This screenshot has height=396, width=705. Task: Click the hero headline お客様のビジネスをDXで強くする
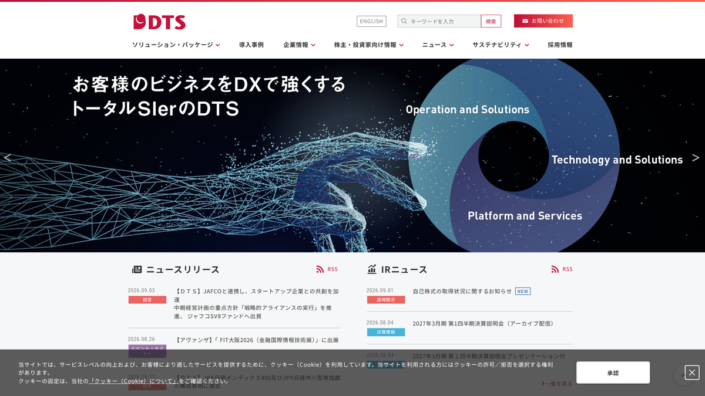coord(209,84)
